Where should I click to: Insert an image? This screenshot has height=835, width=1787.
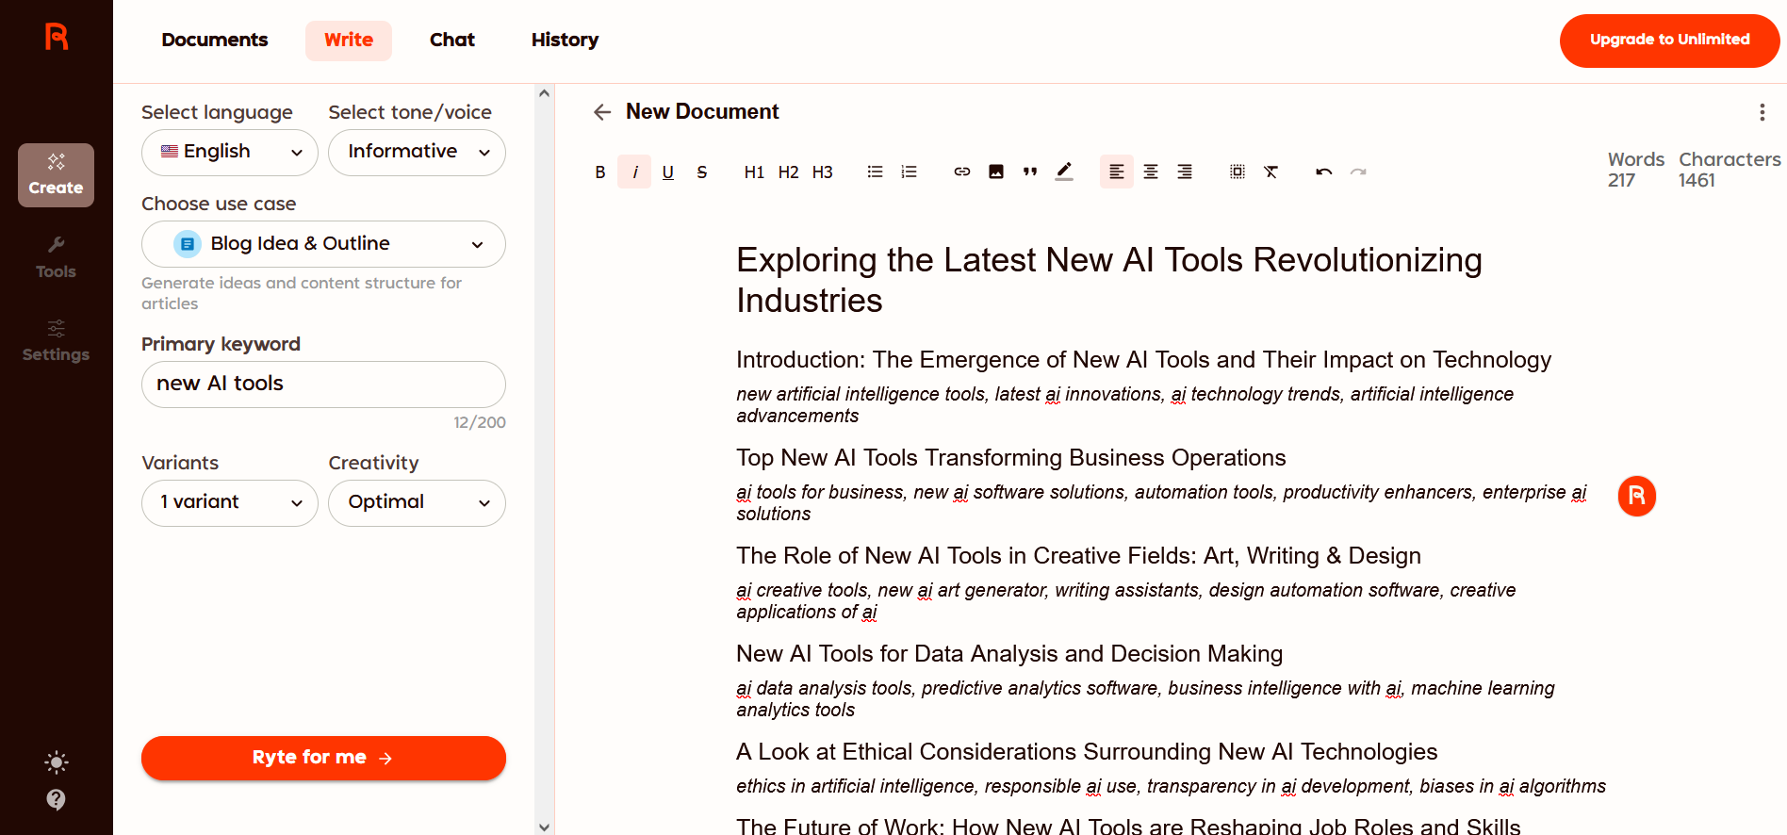coord(995,172)
